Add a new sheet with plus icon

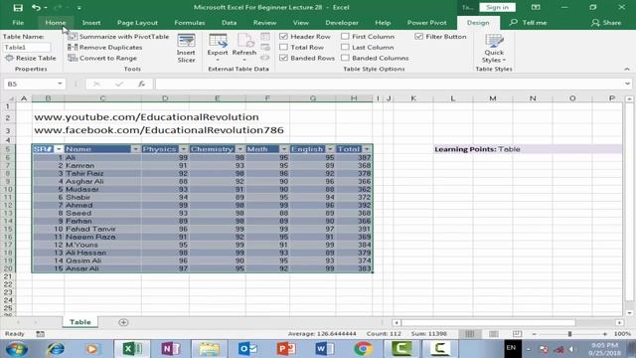coord(123,322)
